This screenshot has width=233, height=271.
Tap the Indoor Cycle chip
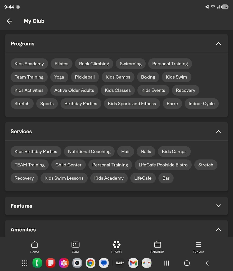click(x=201, y=104)
